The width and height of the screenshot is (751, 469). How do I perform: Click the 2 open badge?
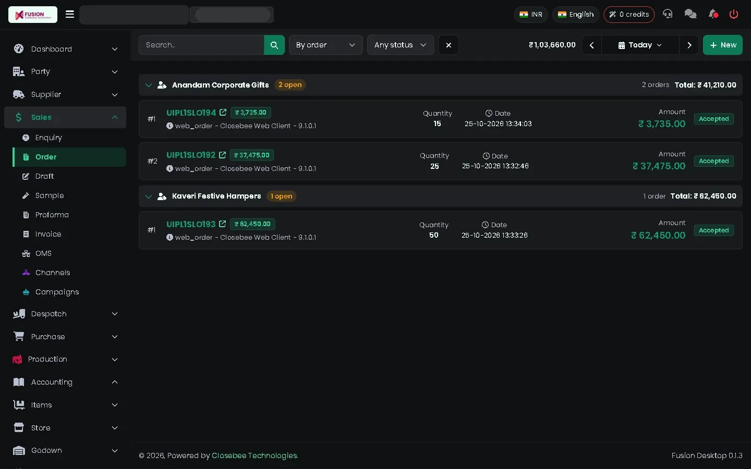tap(290, 85)
